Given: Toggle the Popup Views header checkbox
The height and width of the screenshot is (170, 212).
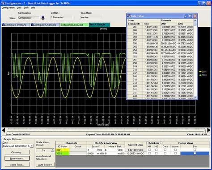Looking at the screenshot, I should pyautogui.click(x=161, y=143).
